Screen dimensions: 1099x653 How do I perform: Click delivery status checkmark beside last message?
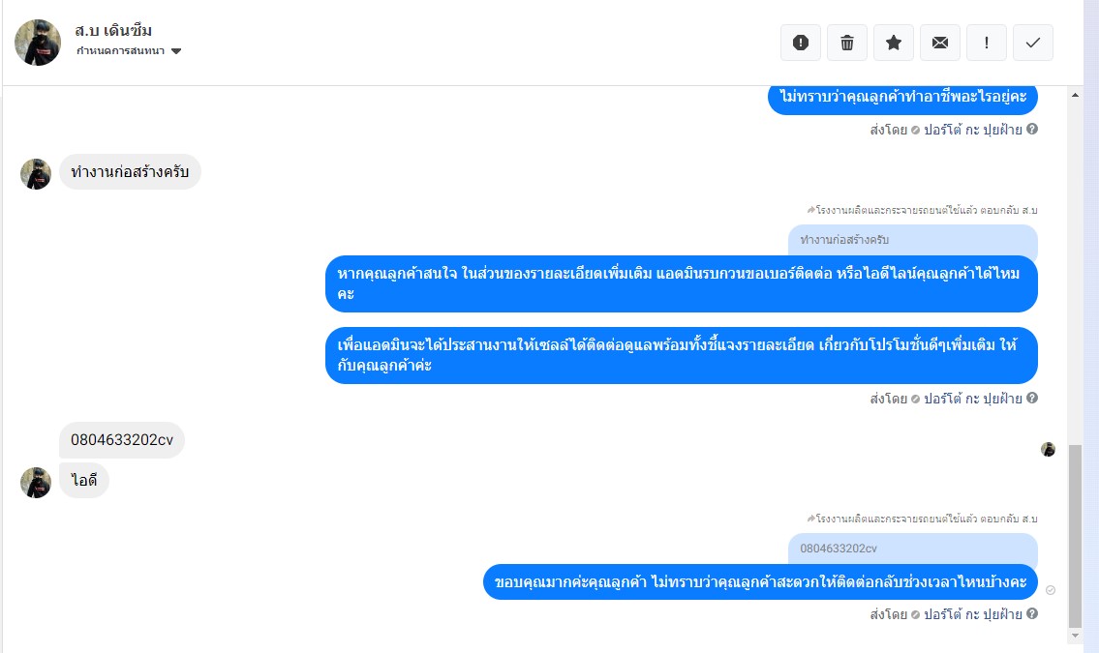(x=1050, y=590)
